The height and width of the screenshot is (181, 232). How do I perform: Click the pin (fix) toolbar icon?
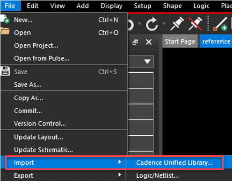coord(177,23)
